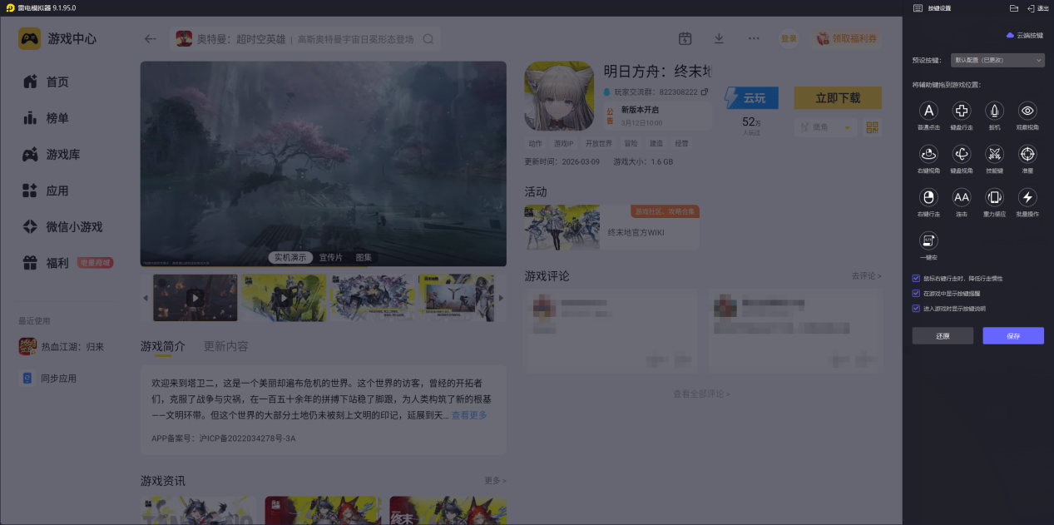1054x525 pixels.
Task: Open 福利 in the sidebar
Action: point(57,263)
